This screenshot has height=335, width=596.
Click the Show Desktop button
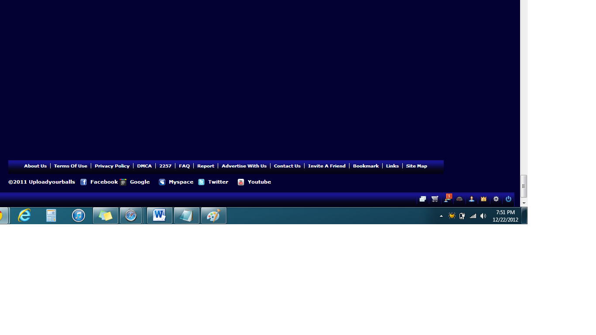[524, 216]
